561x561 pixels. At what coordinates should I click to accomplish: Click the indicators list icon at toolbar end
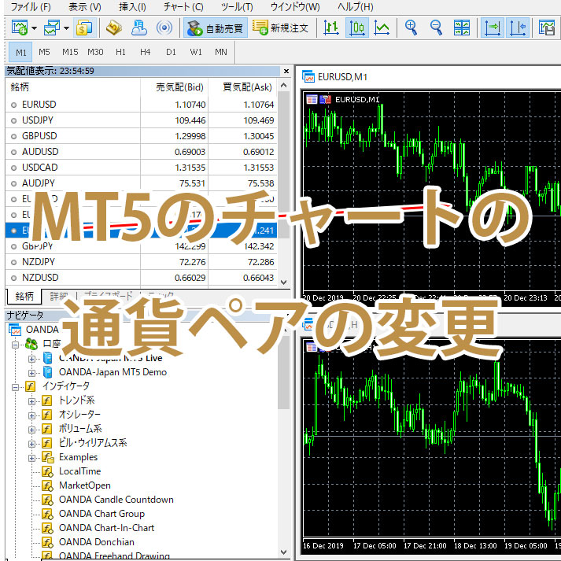click(x=547, y=28)
